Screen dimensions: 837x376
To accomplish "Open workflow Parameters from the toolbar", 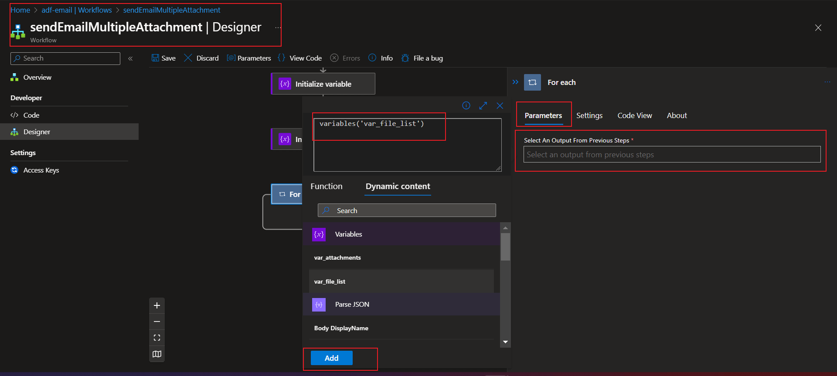I will tap(249, 58).
